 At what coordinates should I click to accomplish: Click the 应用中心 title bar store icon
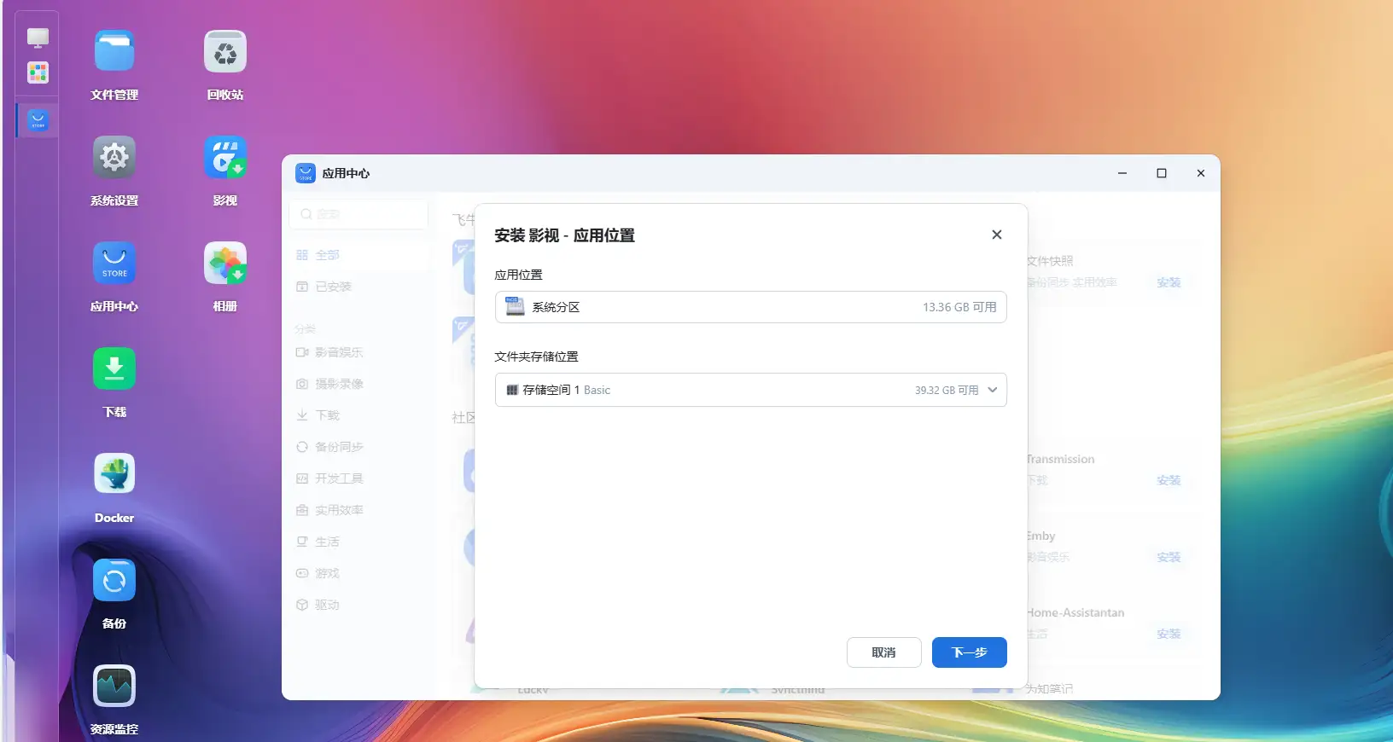pos(306,173)
